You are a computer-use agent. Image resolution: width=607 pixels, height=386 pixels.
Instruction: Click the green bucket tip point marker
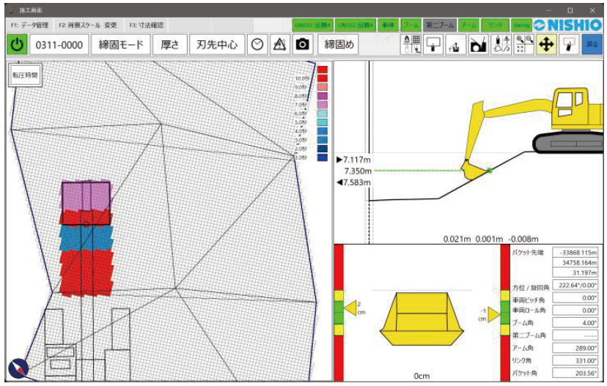point(490,171)
